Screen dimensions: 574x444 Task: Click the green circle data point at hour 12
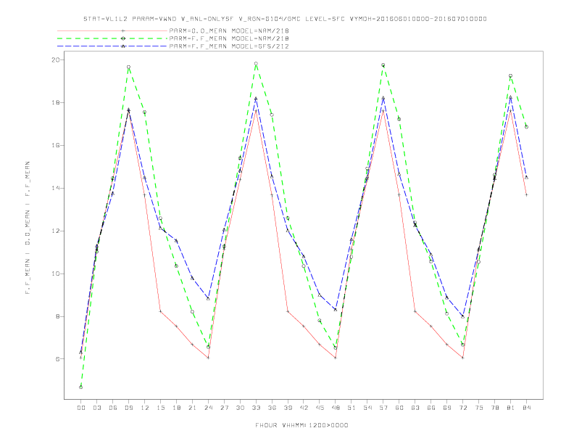(145, 112)
